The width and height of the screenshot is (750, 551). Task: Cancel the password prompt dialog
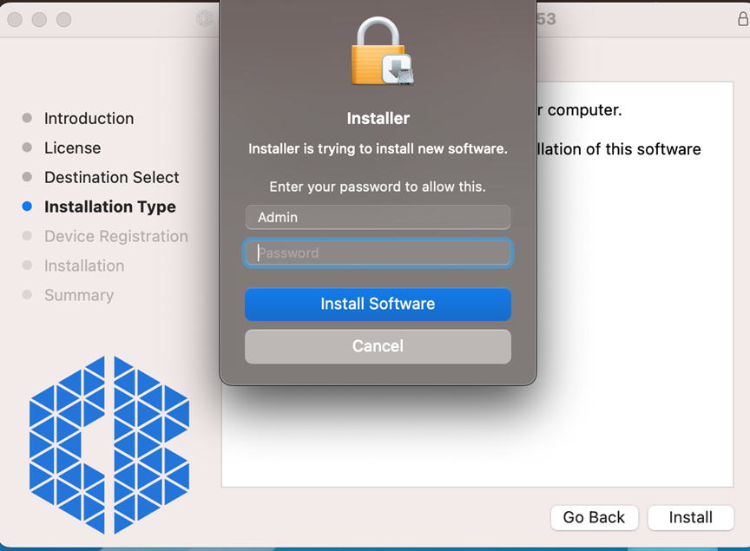click(378, 346)
